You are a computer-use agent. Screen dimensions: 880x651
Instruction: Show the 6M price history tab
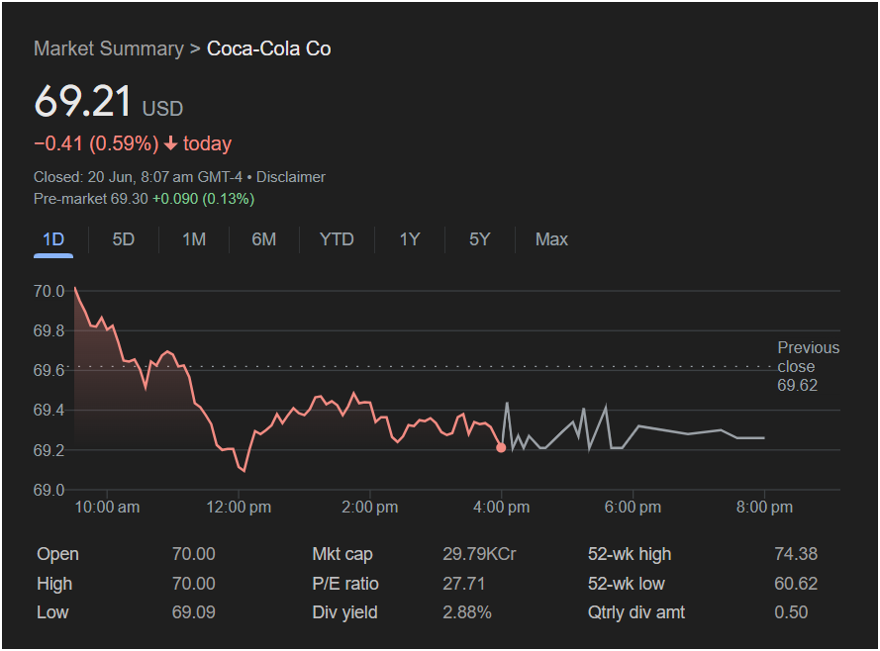click(x=263, y=240)
